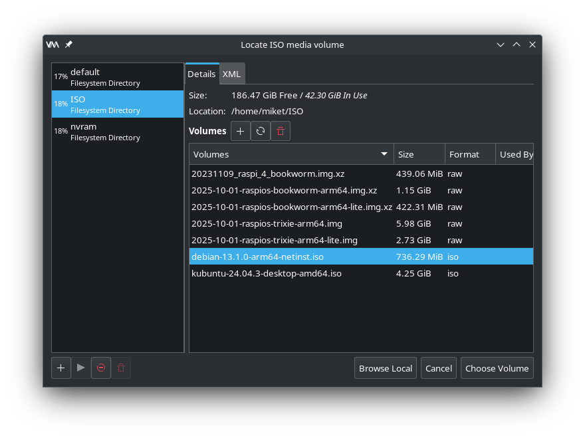Image resolution: width=585 pixels, height=438 pixels.
Task: Select 2025-10-01-raspios-trixie-arm64-lite.img volume
Action: click(361, 240)
